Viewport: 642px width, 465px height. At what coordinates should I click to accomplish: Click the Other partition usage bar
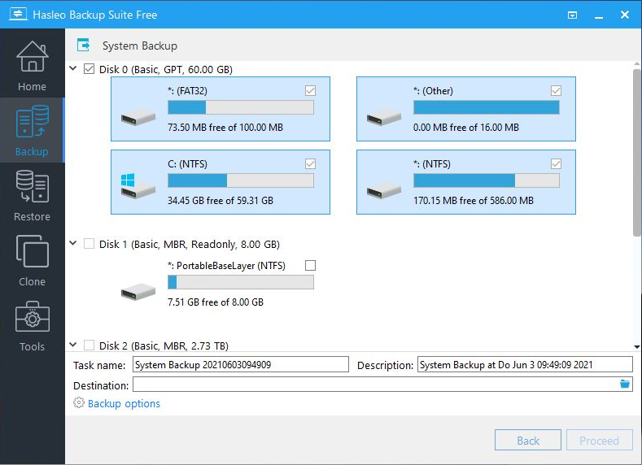pos(487,107)
